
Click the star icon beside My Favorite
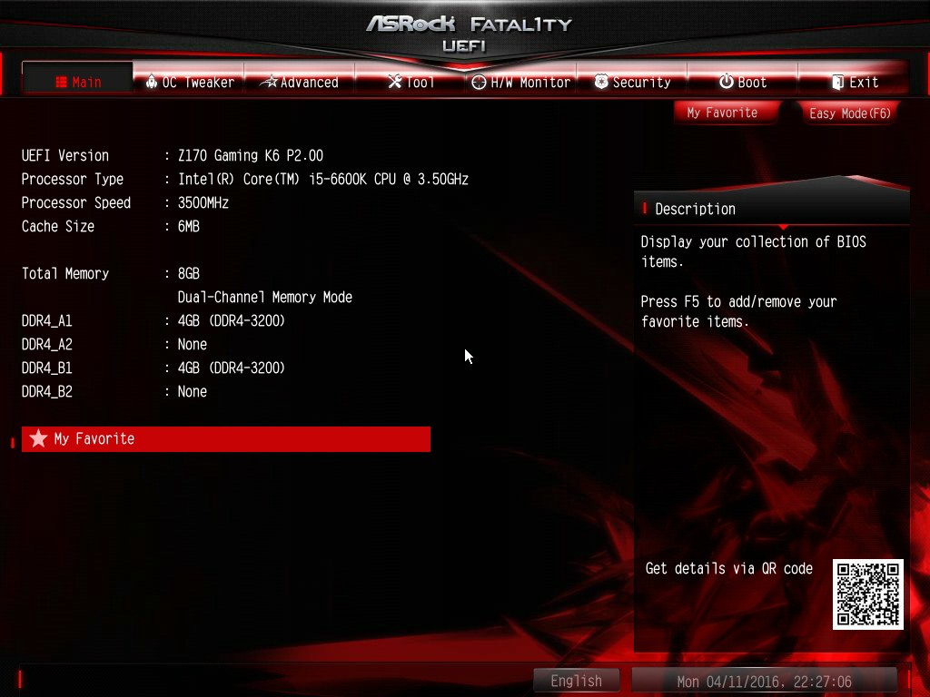38,438
